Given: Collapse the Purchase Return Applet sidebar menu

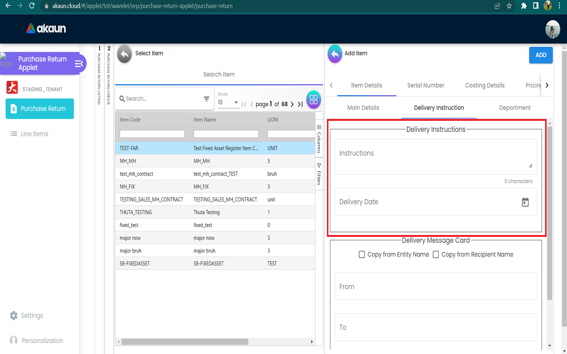Looking at the screenshot, I should point(79,64).
